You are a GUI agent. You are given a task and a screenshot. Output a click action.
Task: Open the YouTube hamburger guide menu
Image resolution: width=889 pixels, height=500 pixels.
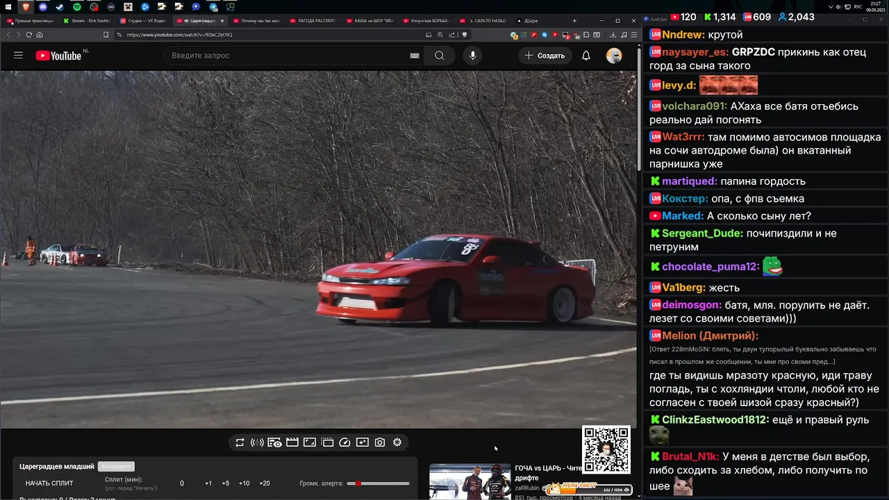pyautogui.click(x=18, y=55)
